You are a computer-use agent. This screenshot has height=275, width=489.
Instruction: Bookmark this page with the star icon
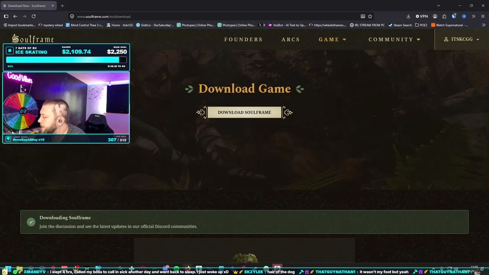(370, 16)
